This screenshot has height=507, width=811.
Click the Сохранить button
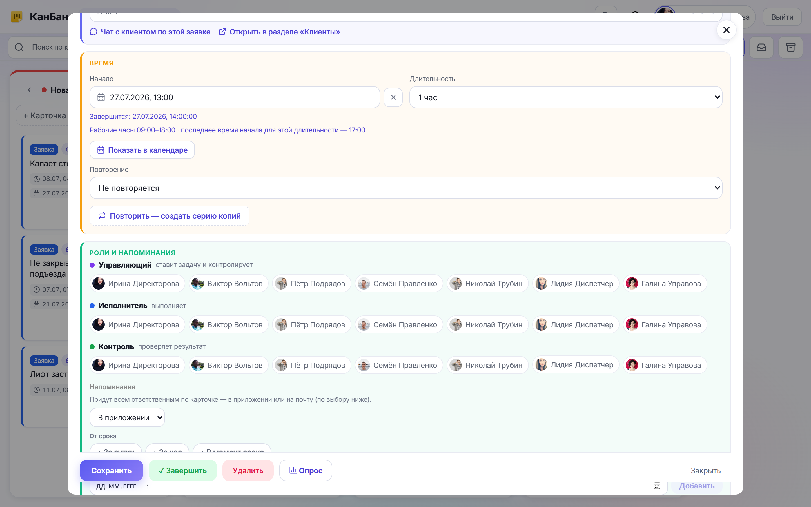[111, 470]
